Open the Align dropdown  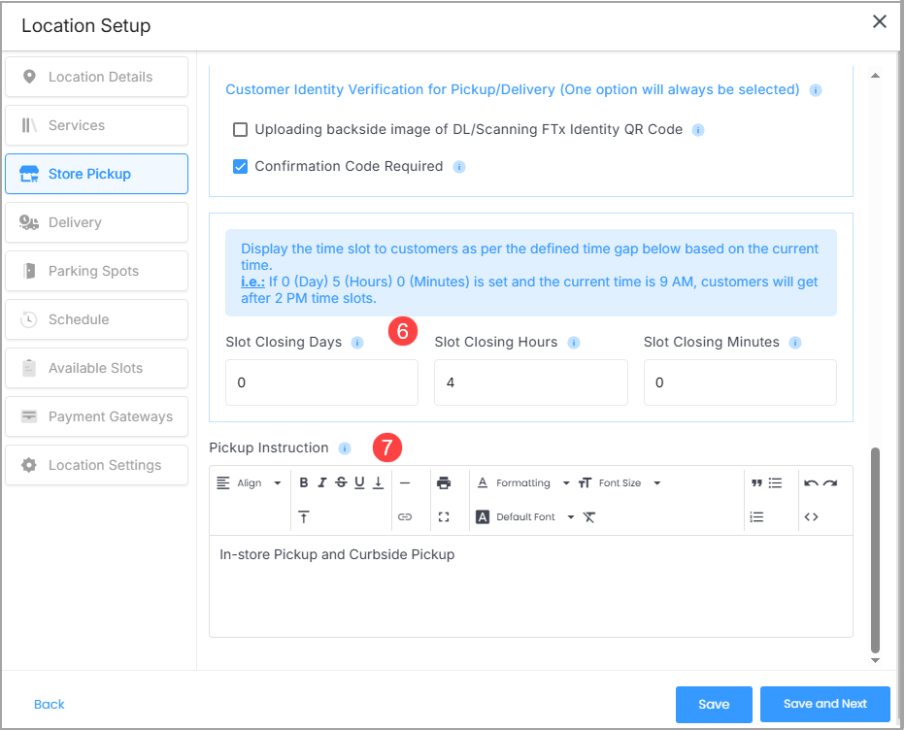(249, 483)
